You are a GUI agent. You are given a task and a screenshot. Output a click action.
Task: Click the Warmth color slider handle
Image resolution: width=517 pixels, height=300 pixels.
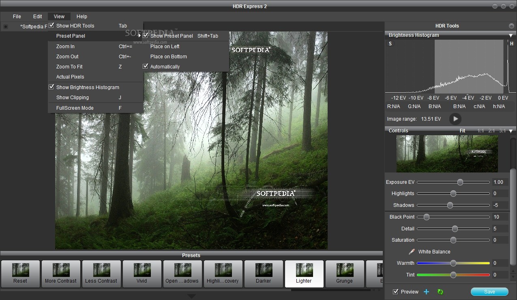pos(453,263)
